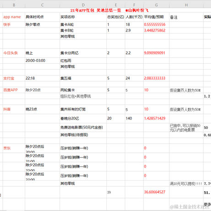The height and width of the screenshot is (211, 211).
Task: Click the value 0.555555556
Action: [x=155, y=25]
